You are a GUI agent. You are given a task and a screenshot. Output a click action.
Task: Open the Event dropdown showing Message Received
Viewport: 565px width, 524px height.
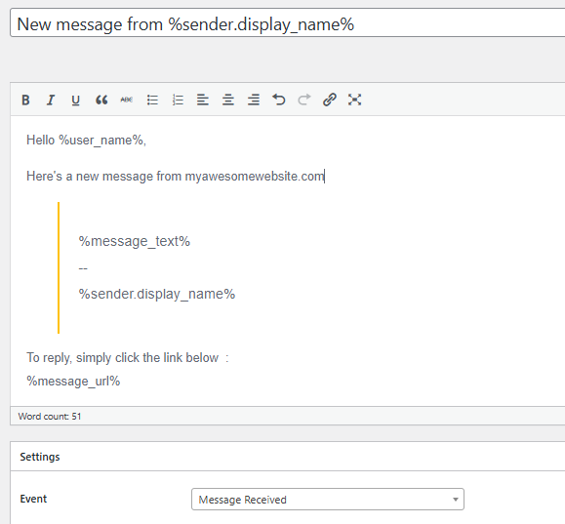328,500
